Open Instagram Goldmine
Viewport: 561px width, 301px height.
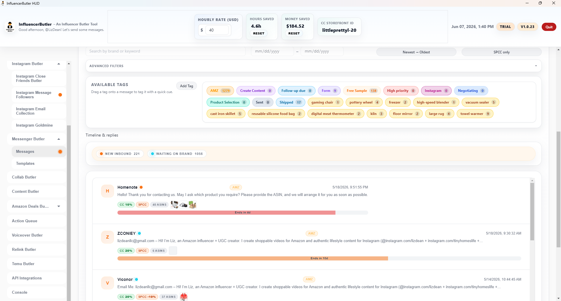point(39,125)
